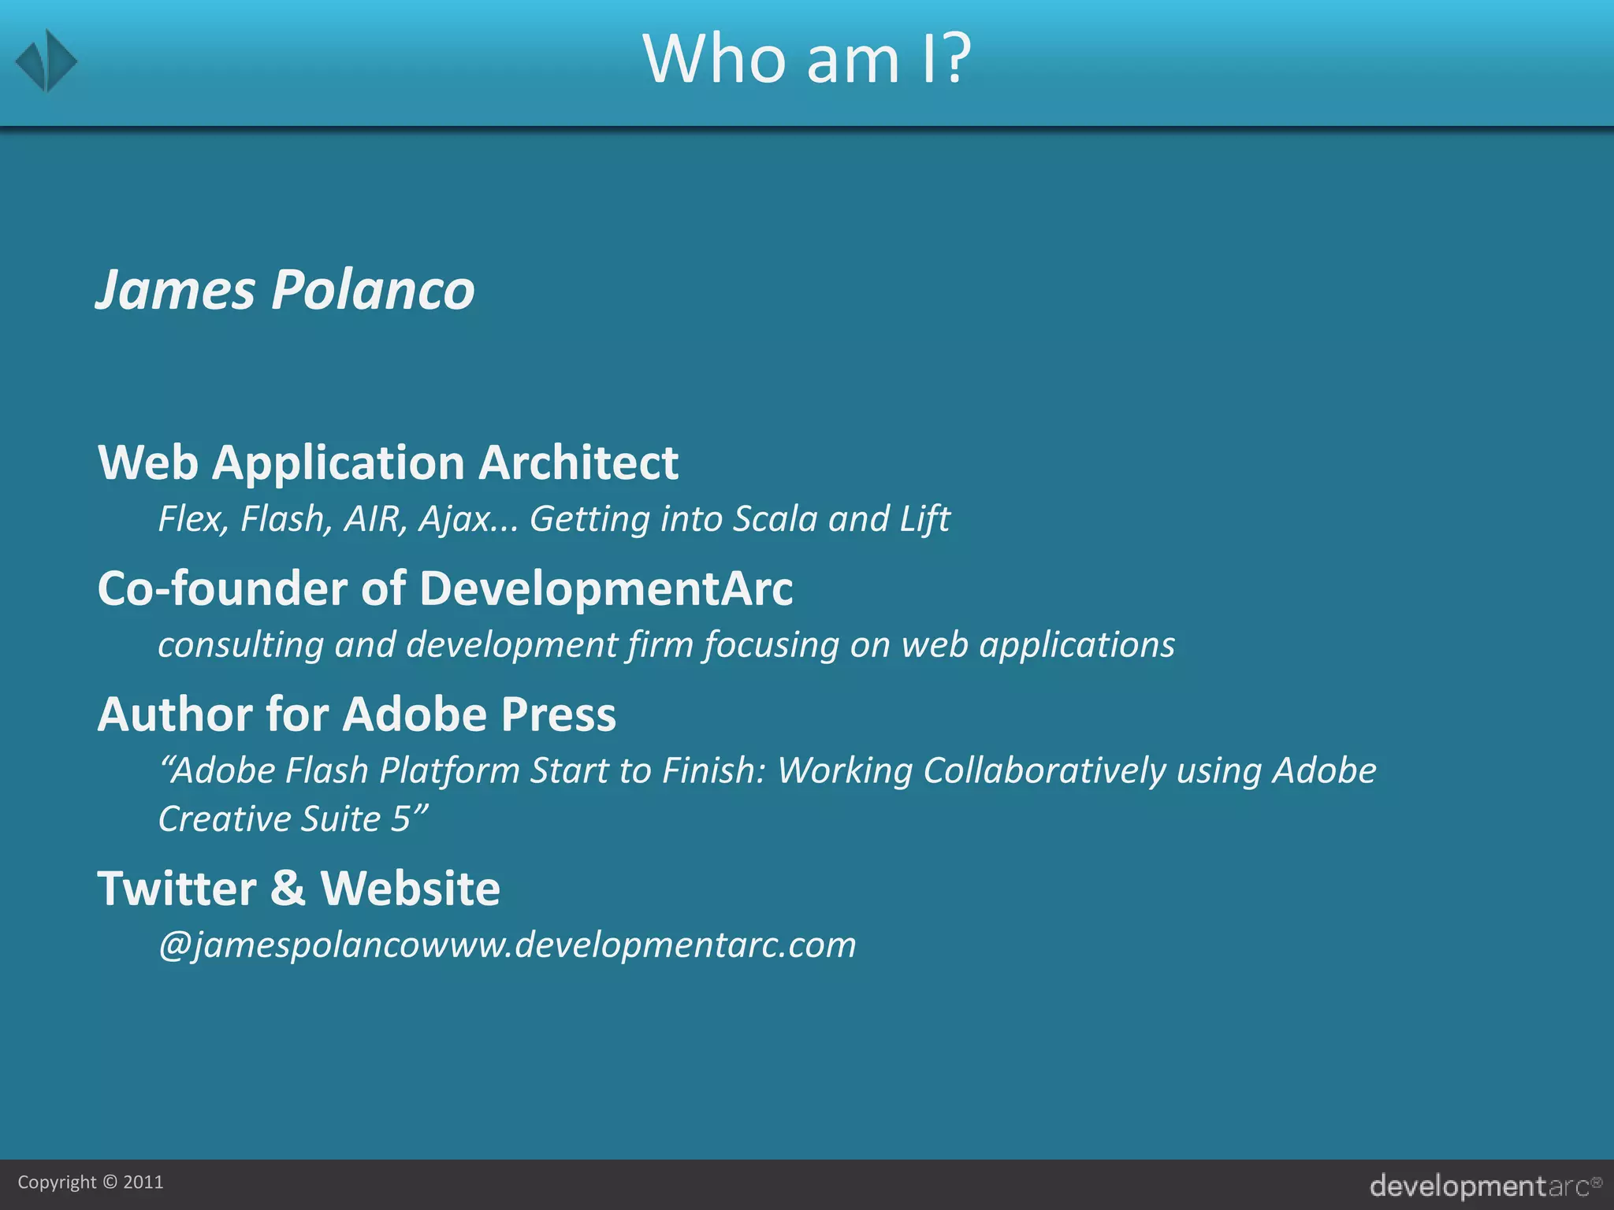Click "Adobe Flash Platform Start to Finish" title

[x=461, y=771]
